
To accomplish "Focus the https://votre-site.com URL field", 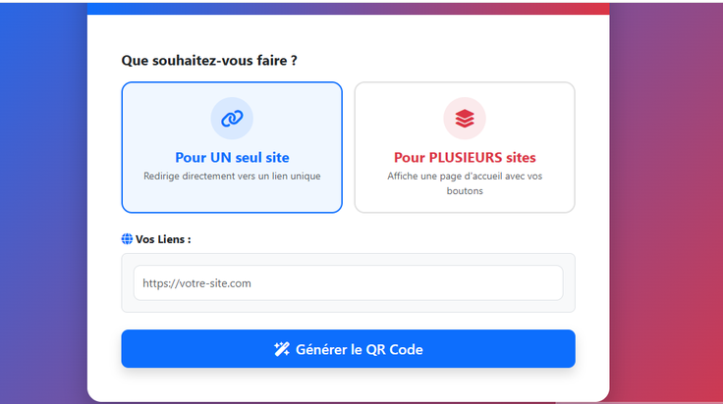I will click(348, 283).
